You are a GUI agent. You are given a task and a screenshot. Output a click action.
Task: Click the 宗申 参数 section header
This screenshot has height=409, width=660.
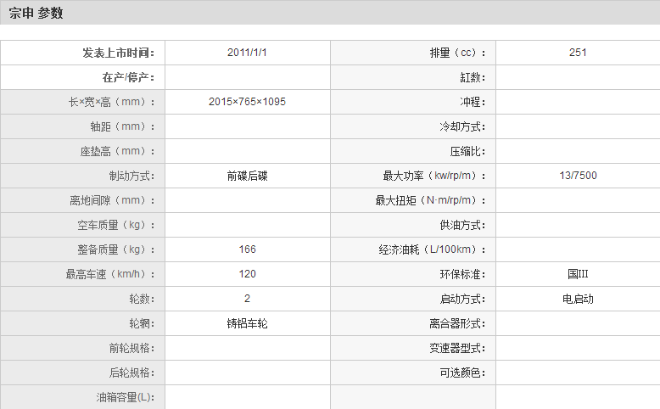(x=36, y=14)
